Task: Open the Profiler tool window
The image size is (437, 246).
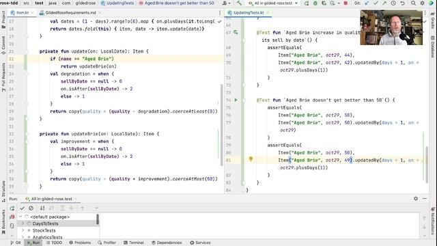Action: coord(107,243)
